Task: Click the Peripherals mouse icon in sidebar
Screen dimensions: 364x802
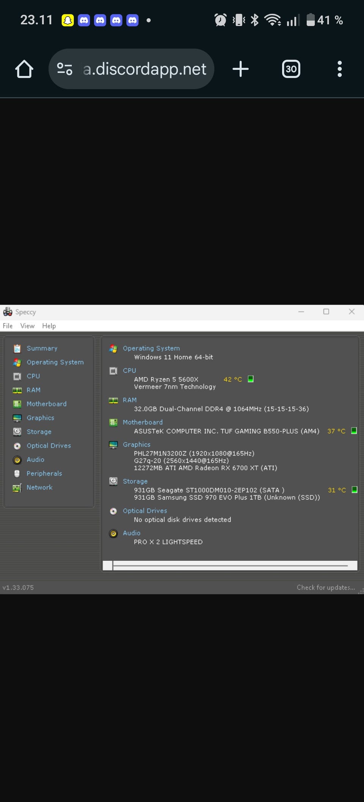Action: click(17, 474)
